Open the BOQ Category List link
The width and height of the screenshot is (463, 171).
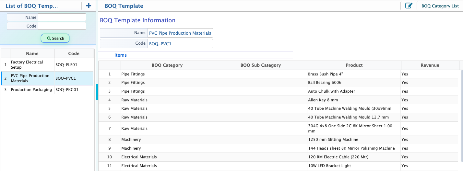tap(440, 6)
